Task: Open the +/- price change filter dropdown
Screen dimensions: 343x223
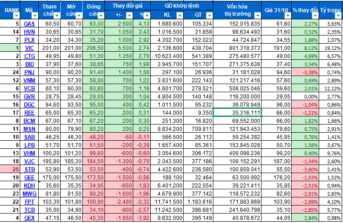Action: [130, 15]
